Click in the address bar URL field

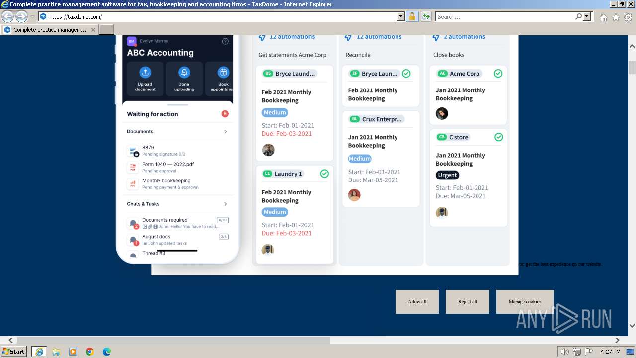point(222,17)
